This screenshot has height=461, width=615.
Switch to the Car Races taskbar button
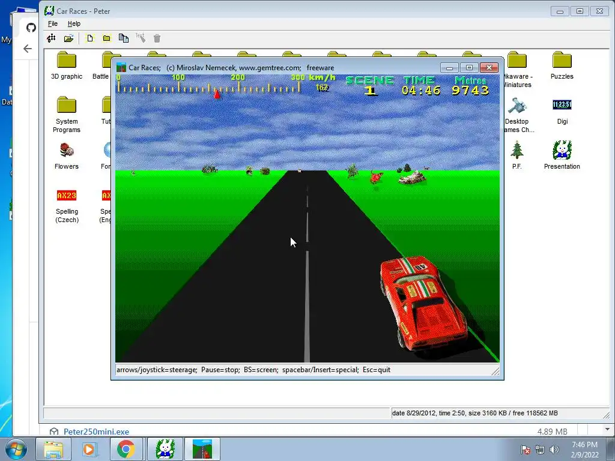(202, 449)
